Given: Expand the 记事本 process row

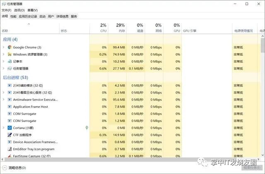Looking at the screenshot, I should pyautogui.click(x=3, y=62).
